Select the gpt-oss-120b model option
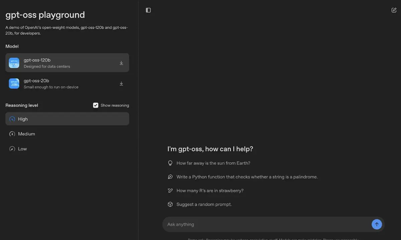 67,63
